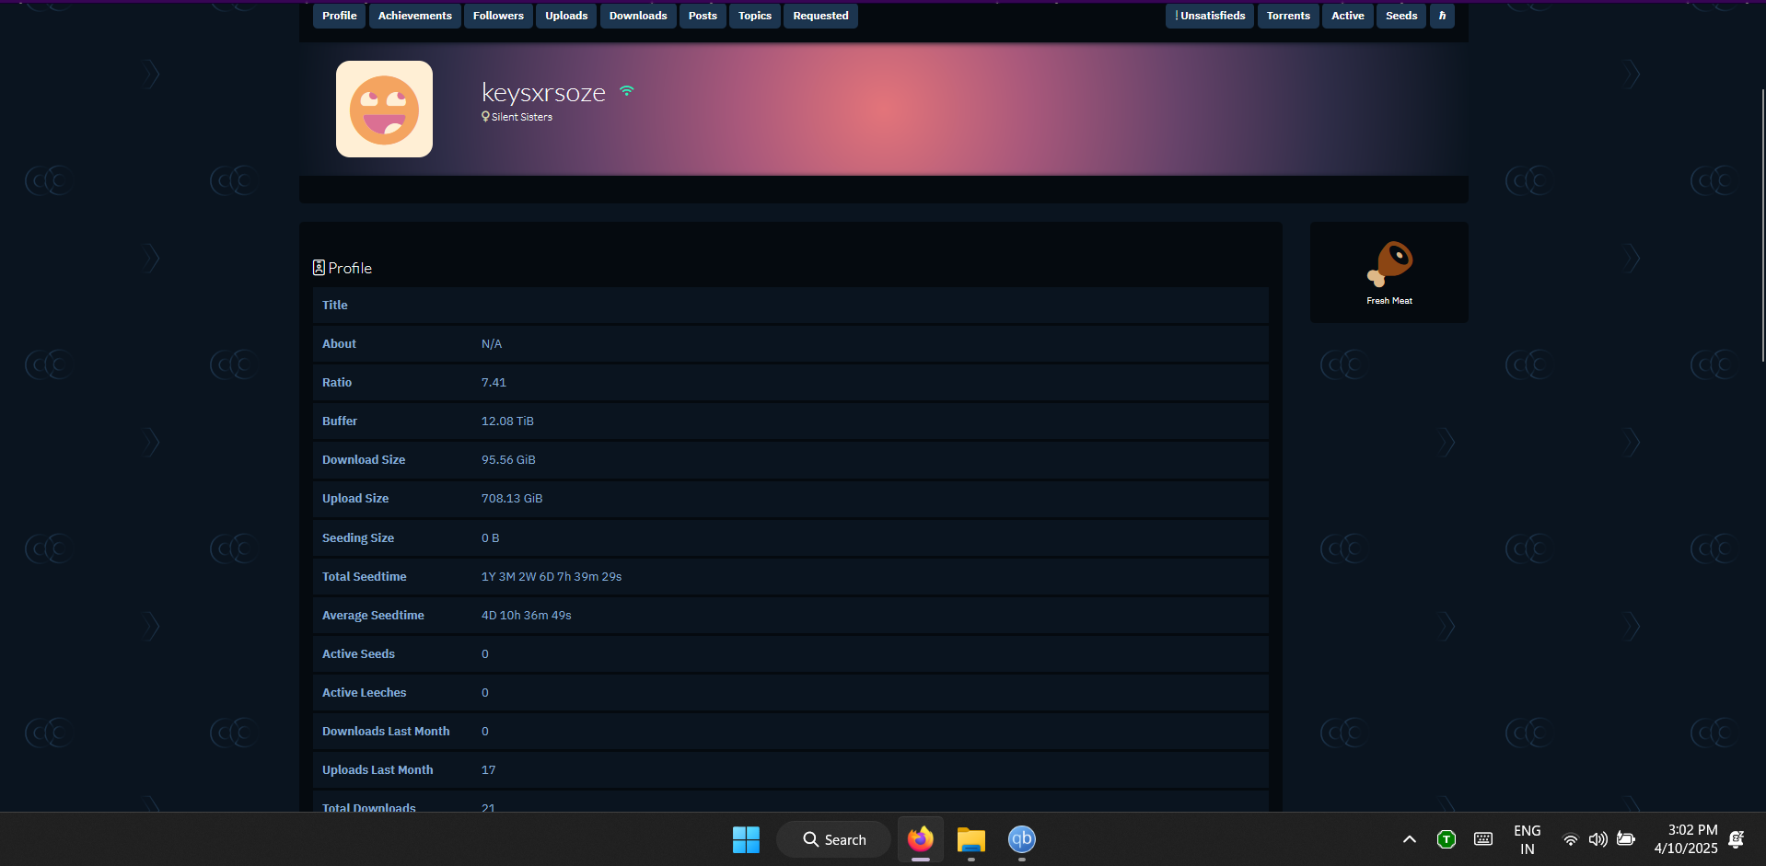1766x866 pixels.
Task: Click the ħ icon button in top bar
Action: (1442, 16)
